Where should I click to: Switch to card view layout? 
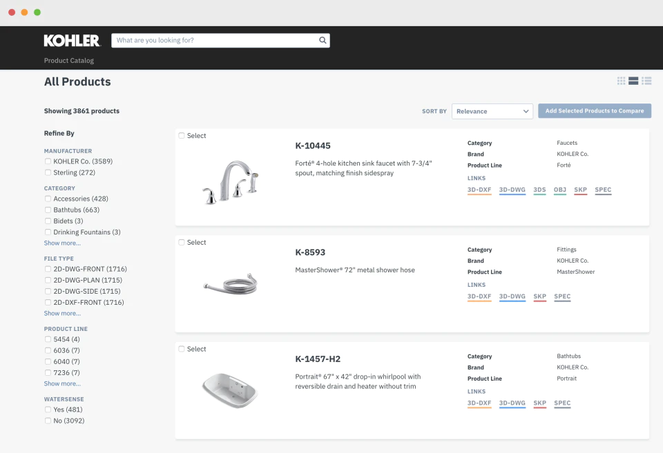pos(633,81)
